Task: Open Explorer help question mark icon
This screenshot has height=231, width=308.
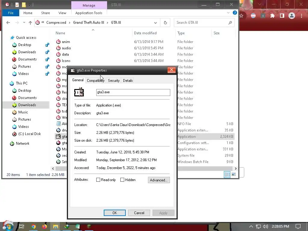Action: (x=235, y=13)
